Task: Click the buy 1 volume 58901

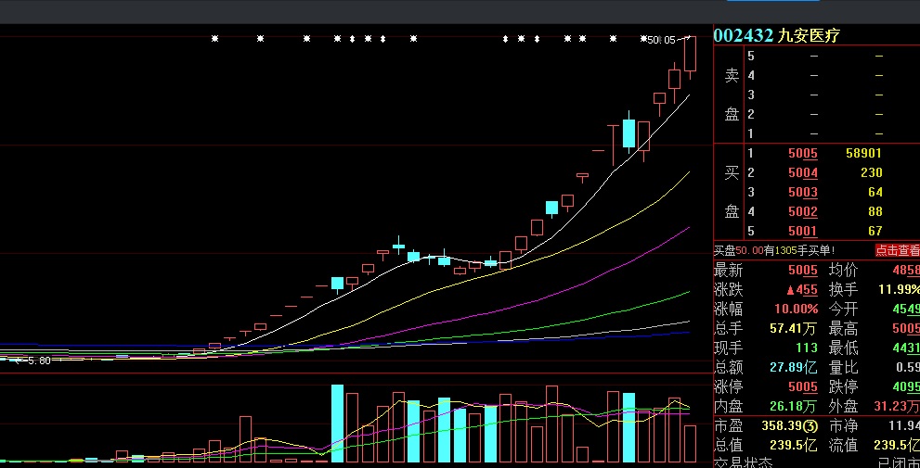Action: pyautogui.click(x=863, y=153)
